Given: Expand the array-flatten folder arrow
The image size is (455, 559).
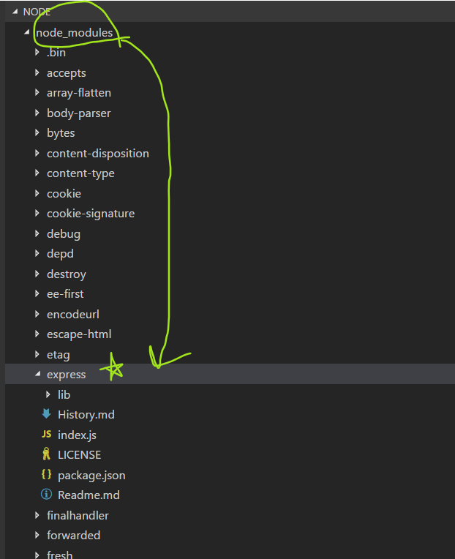Looking at the screenshot, I should coord(37,93).
